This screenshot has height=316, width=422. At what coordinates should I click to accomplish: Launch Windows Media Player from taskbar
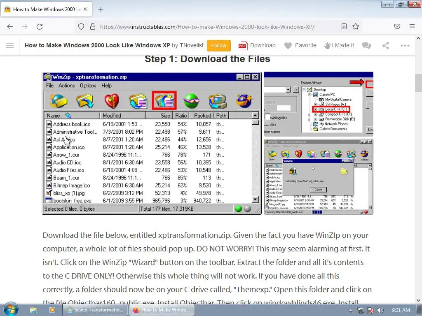pyautogui.click(x=52, y=310)
